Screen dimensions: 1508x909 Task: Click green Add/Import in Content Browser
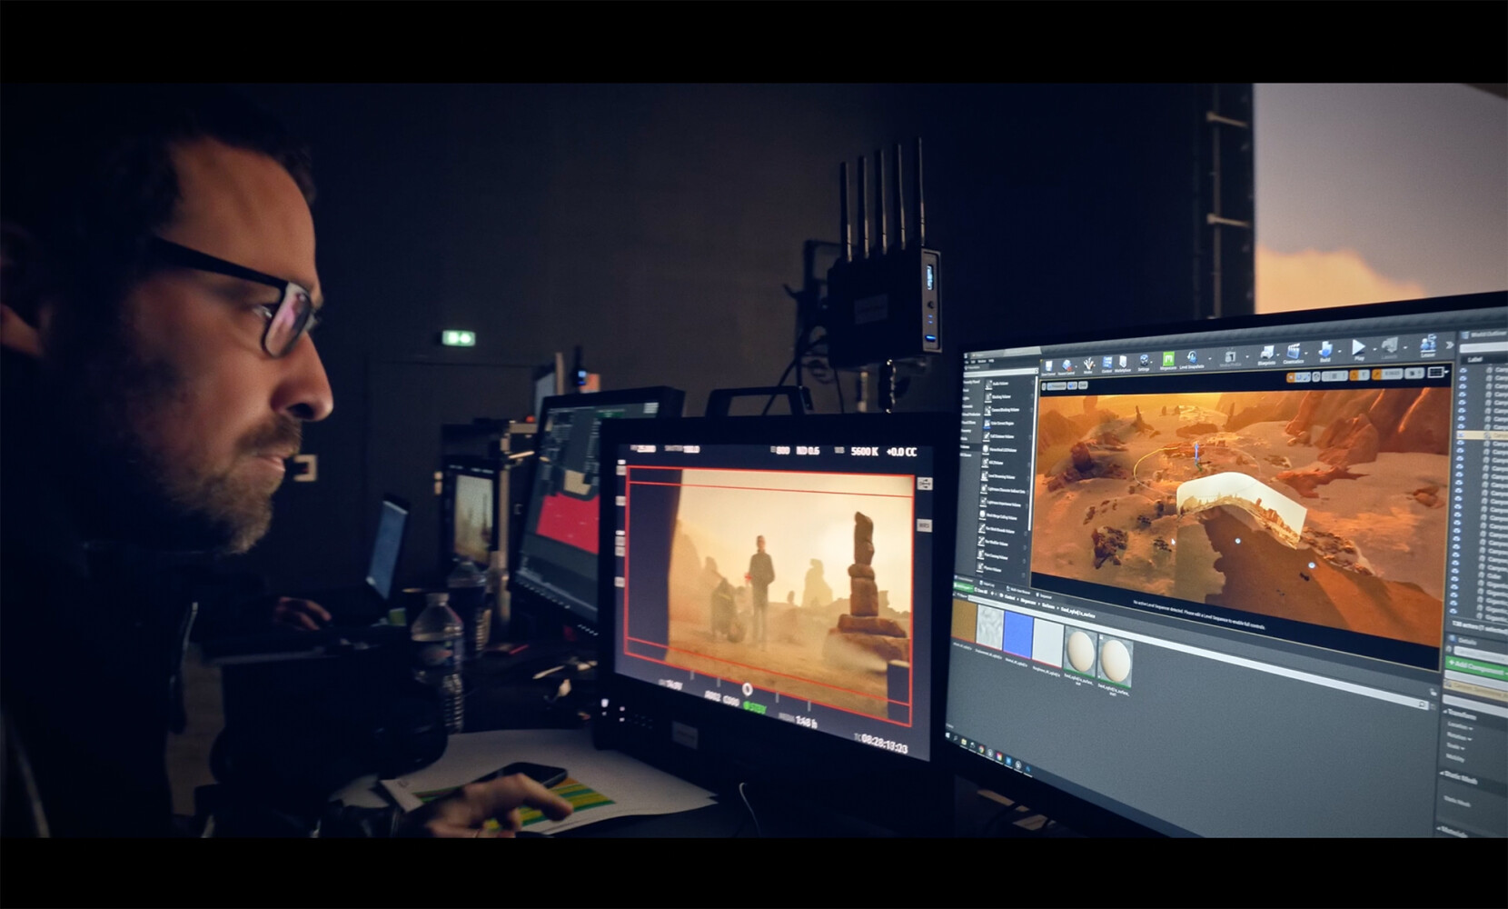963,588
